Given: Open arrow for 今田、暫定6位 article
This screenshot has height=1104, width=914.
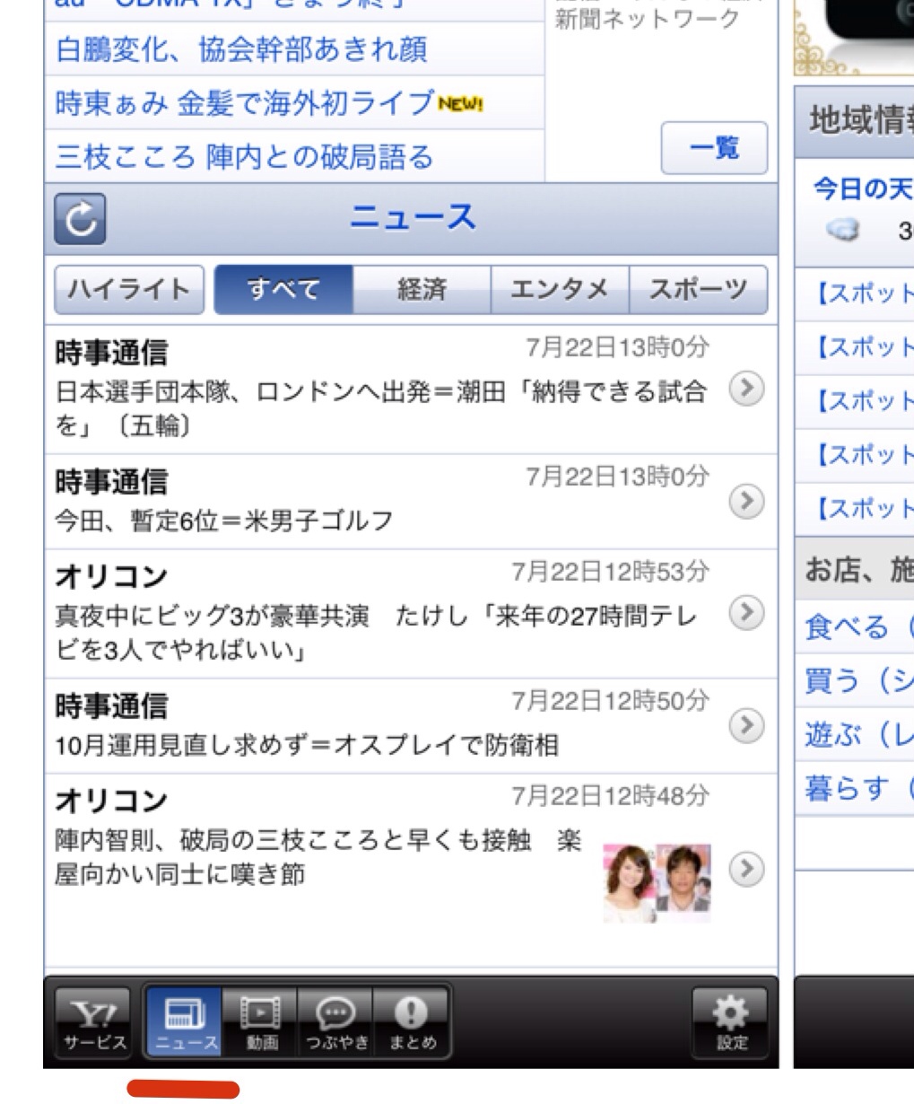Looking at the screenshot, I should pyautogui.click(x=745, y=501).
